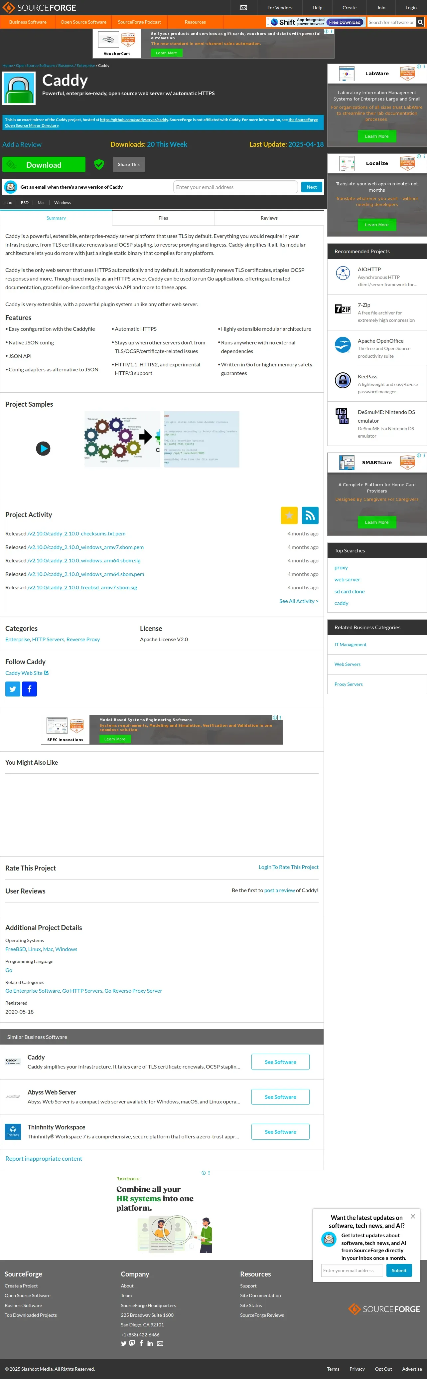Switch to the Files tab
This screenshot has width=427, height=1379.
163,218
